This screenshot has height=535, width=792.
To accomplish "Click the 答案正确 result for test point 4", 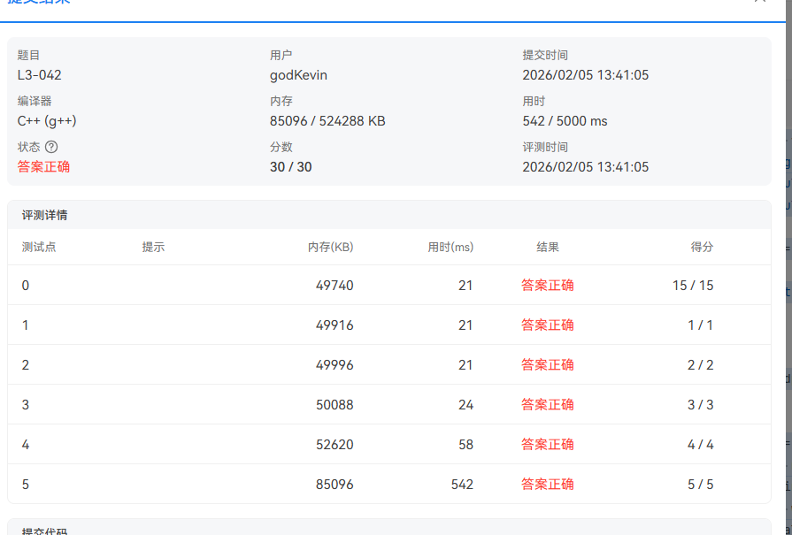I will point(548,445).
